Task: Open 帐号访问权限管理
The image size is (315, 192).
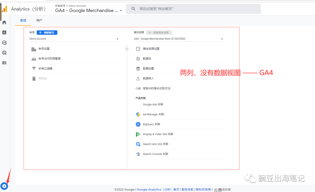Action: pos(49,59)
